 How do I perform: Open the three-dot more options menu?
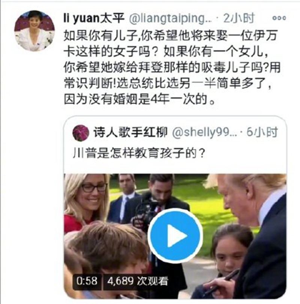279,18
